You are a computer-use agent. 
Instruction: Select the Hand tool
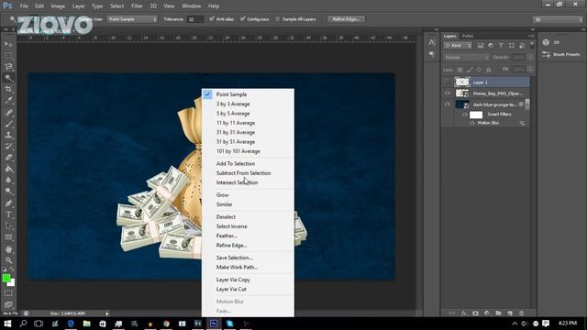(8, 249)
